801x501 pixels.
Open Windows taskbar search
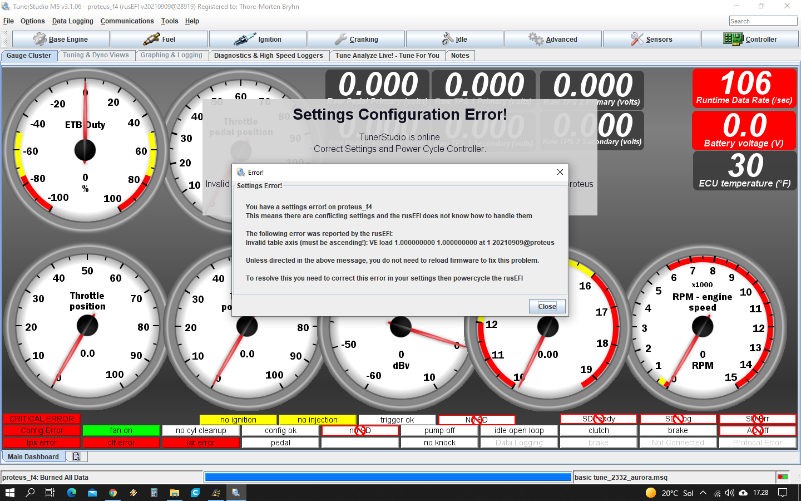[x=30, y=493]
